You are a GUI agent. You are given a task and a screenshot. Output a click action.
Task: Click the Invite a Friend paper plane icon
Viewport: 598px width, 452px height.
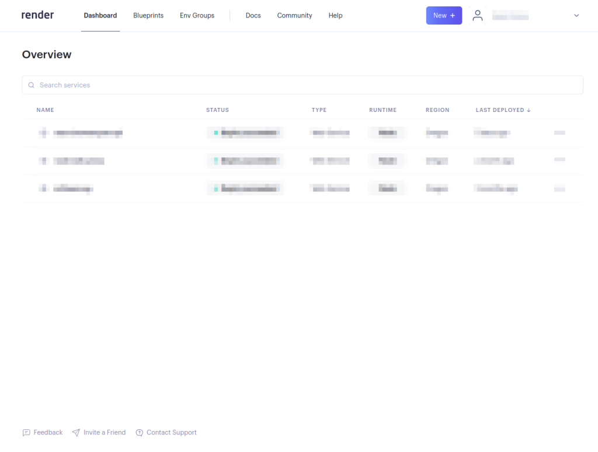tap(77, 432)
